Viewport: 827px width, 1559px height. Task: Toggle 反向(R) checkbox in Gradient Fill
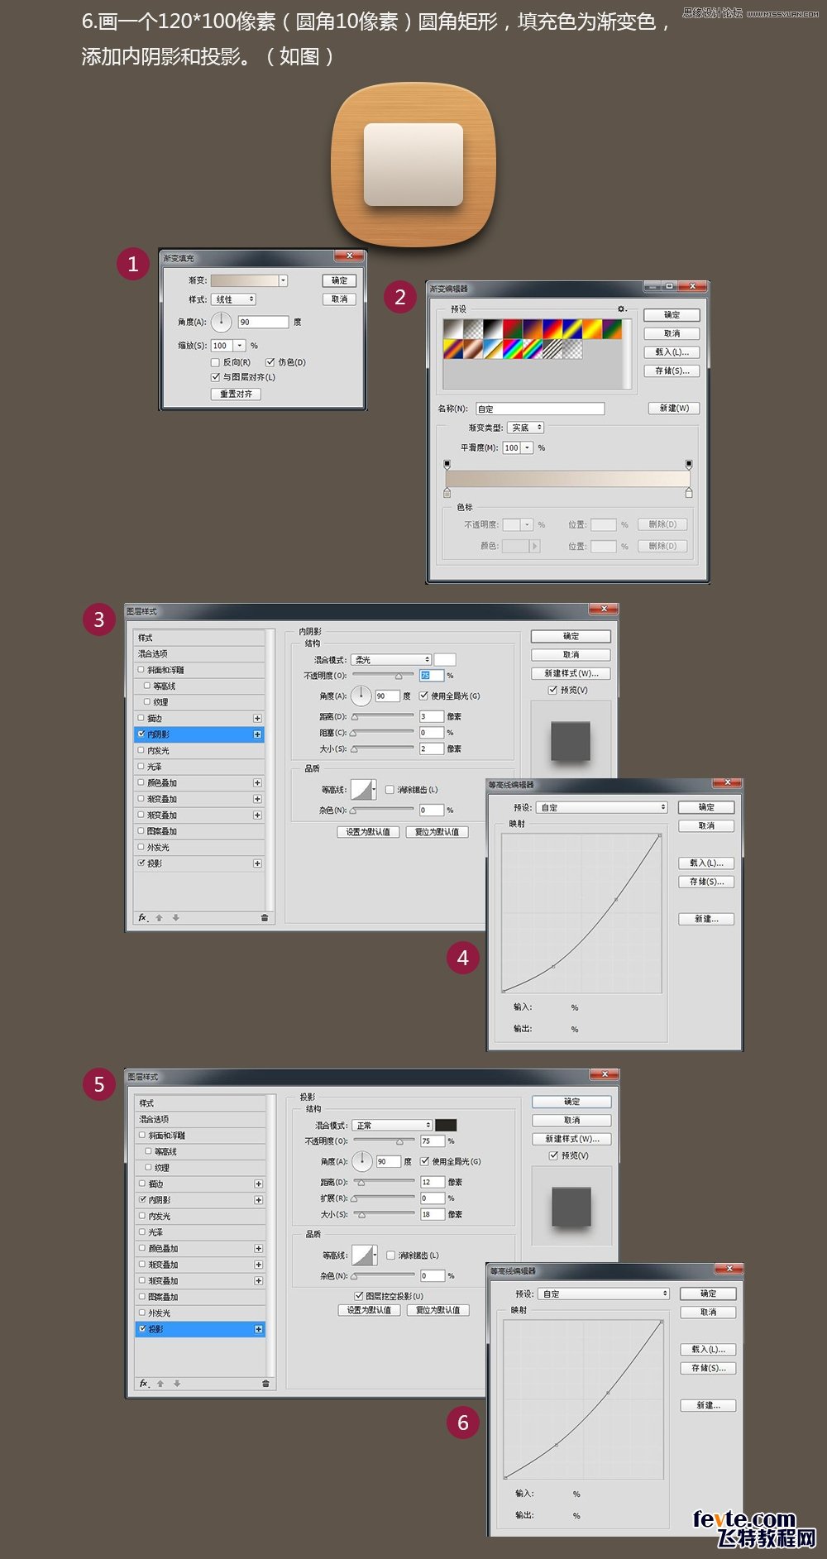[x=215, y=362]
